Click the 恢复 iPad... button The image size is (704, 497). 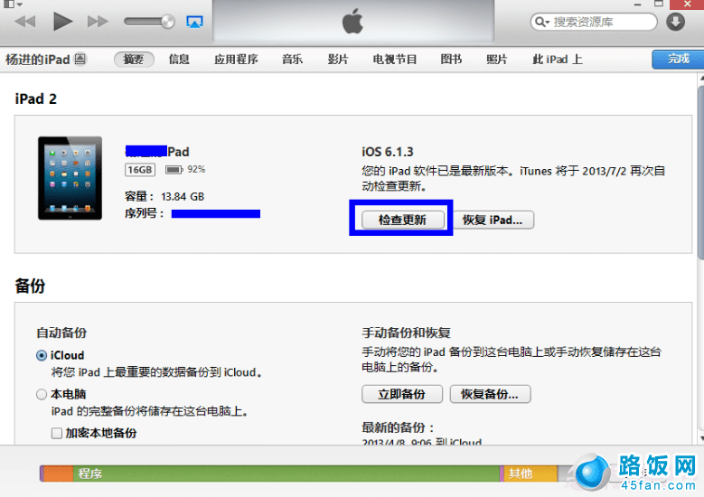coord(493,220)
